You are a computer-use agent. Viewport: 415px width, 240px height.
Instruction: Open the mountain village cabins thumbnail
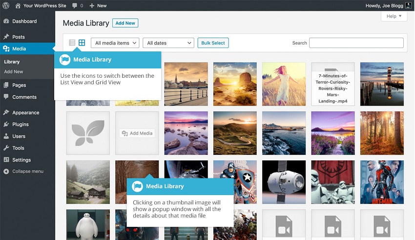88,182
